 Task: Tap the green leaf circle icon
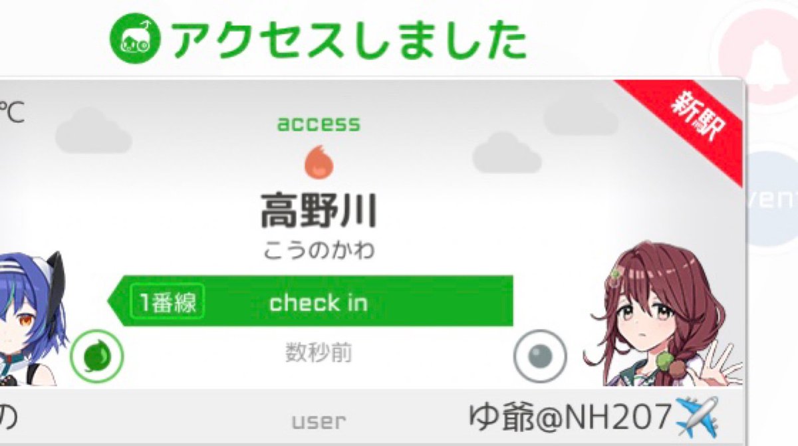point(97,358)
